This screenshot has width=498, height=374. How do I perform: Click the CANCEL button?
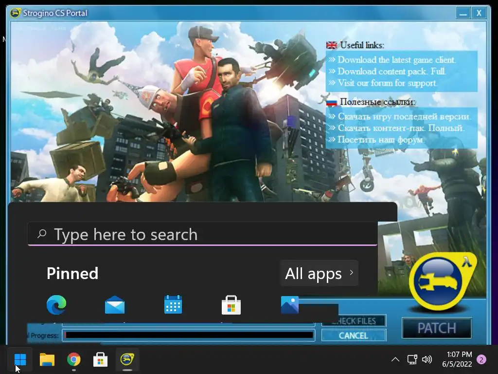354,336
